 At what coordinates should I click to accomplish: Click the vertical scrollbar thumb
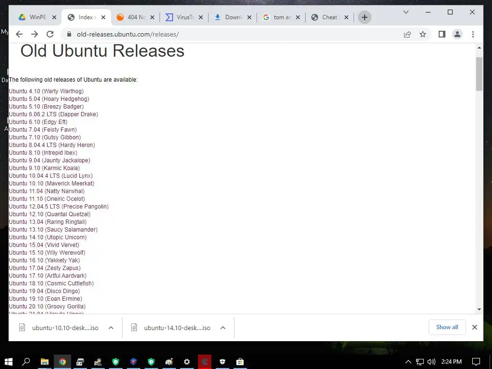tap(479, 74)
